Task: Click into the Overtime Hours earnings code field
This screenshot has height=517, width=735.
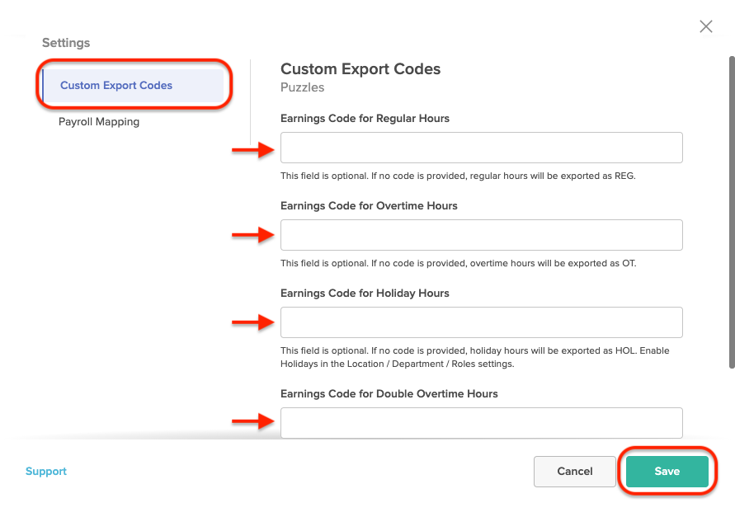Action: [482, 235]
